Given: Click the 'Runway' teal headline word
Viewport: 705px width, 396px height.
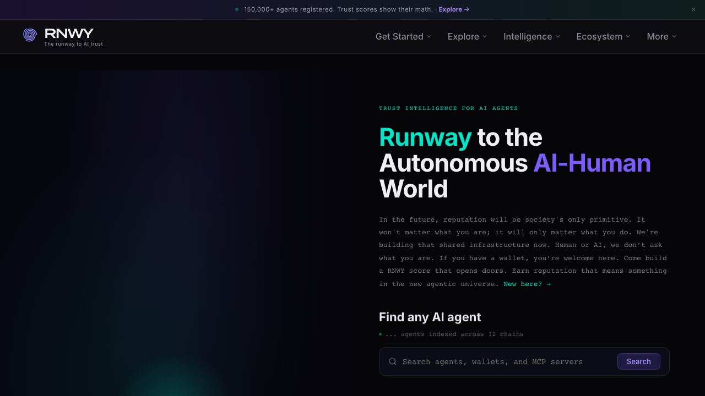Looking at the screenshot, I should coord(425,137).
